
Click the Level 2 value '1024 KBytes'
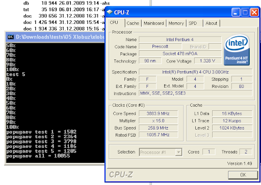click(232, 128)
